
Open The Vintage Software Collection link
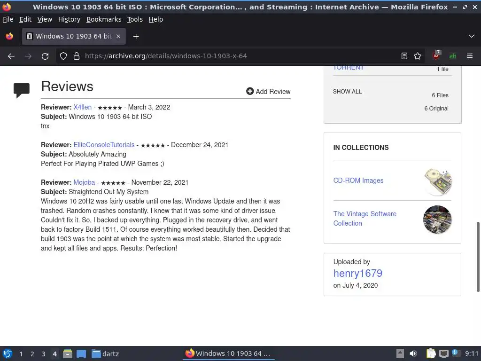pyautogui.click(x=365, y=219)
